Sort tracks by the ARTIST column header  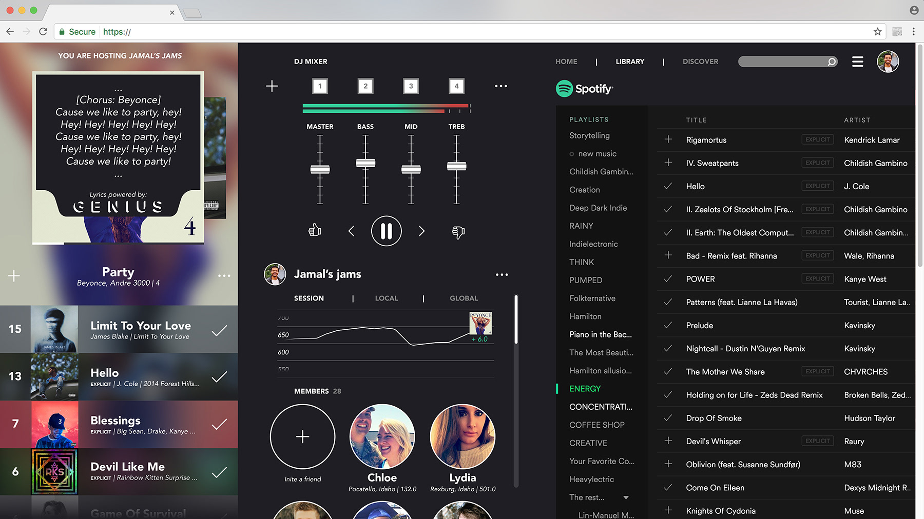(x=857, y=120)
